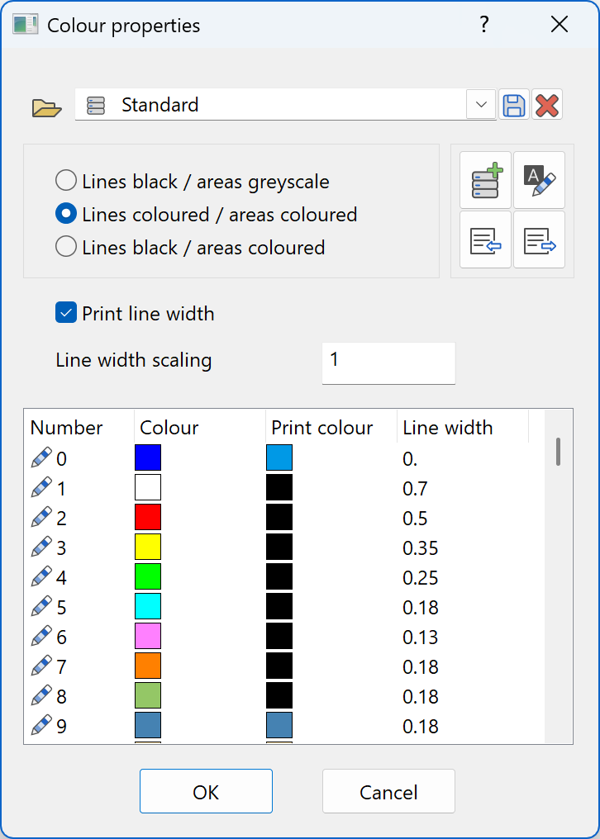
Task: Change the print colour of colour 0
Action: tap(279, 457)
